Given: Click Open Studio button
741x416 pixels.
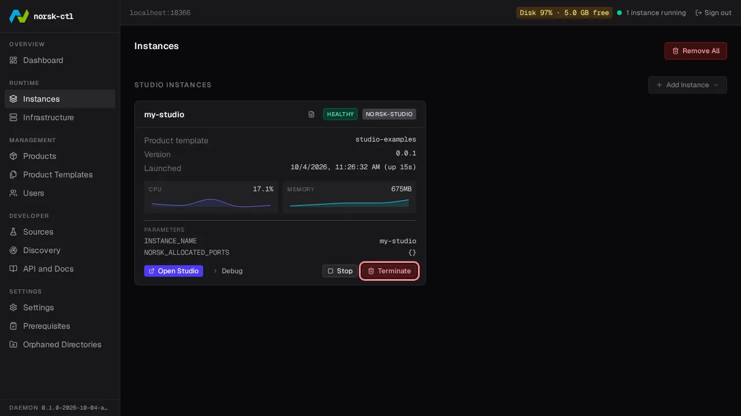Looking at the screenshot, I should (x=174, y=271).
